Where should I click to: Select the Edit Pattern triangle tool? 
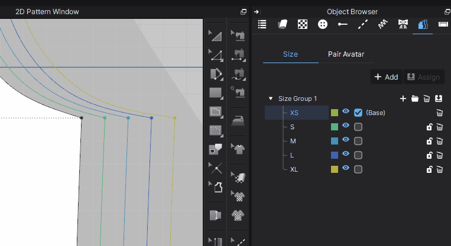coord(215,35)
